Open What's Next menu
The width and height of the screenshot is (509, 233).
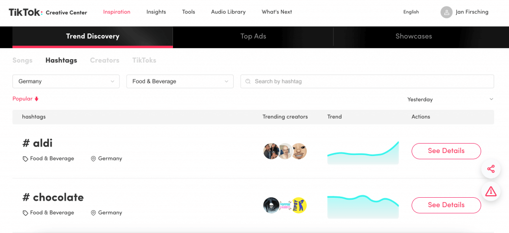click(x=277, y=12)
